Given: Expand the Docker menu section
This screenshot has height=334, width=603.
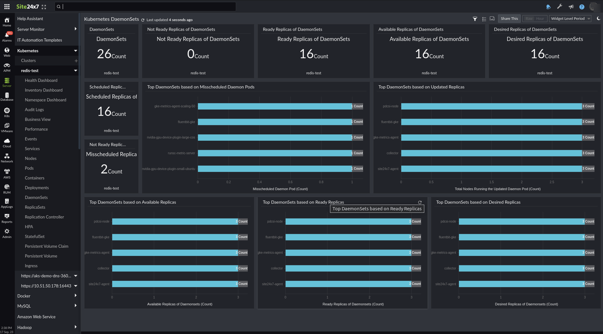Looking at the screenshot, I should pos(75,296).
